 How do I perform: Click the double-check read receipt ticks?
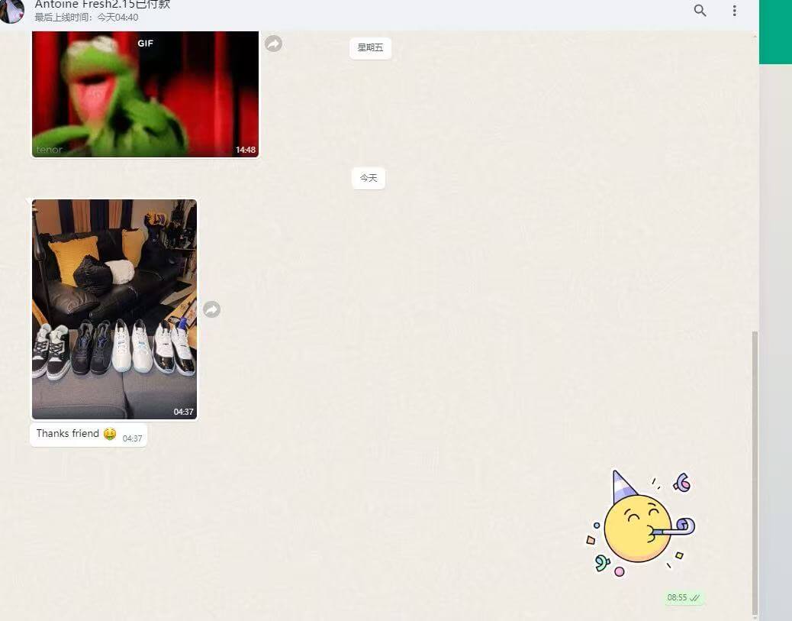click(x=695, y=598)
